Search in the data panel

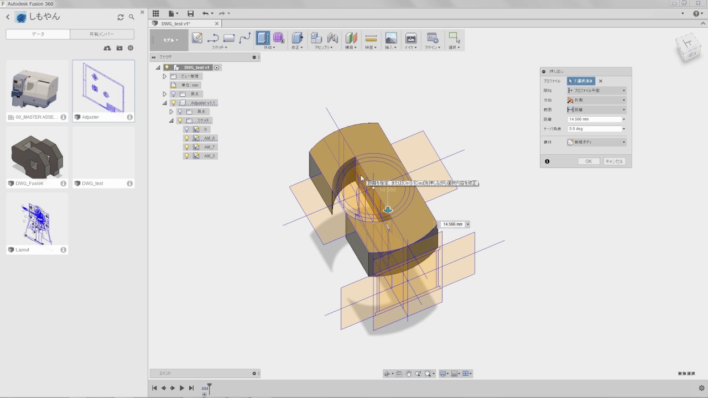pos(132,17)
